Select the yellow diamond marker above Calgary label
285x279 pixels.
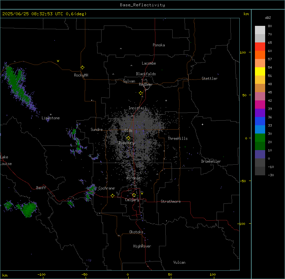click(x=134, y=195)
